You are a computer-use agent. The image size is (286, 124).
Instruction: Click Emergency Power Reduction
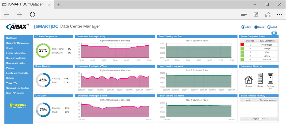(x=18, y=106)
